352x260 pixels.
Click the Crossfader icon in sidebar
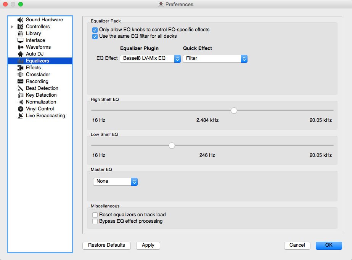pyautogui.click(x=20, y=75)
